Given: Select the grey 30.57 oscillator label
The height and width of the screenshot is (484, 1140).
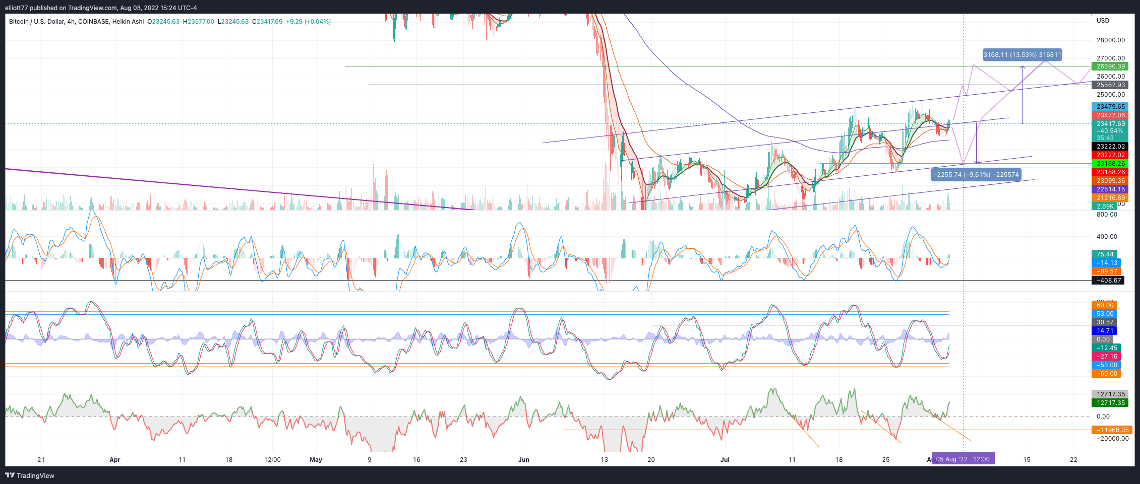Looking at the screenshot, I should [1104, 322].
